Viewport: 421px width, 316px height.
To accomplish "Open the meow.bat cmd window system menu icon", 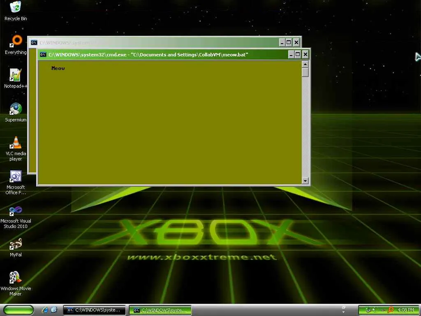I will (x=43, y=55).
